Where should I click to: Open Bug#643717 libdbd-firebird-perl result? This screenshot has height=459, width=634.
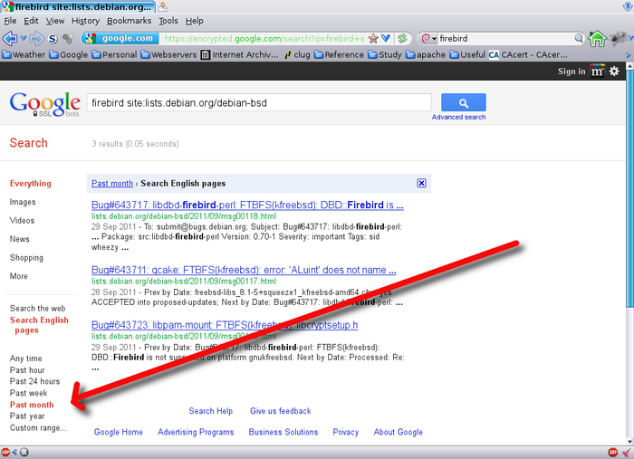tap(247, 205)
